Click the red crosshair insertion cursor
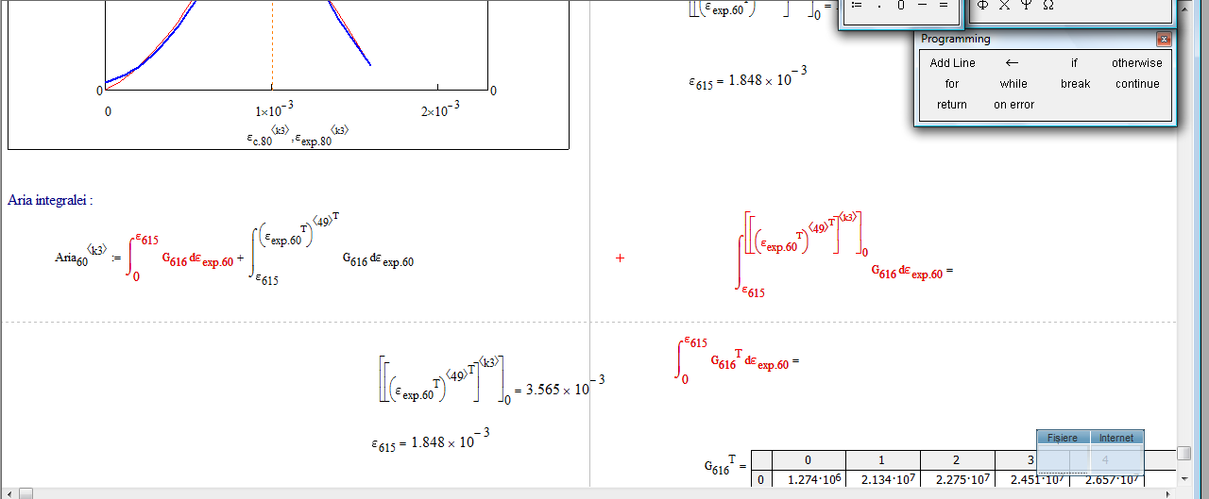Viewport: 1209px width, 499px height. click(x=620, y=258)
